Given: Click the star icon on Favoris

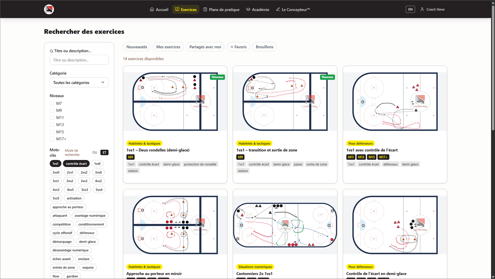Looking at the screenshot, I should tap(232, 47).
